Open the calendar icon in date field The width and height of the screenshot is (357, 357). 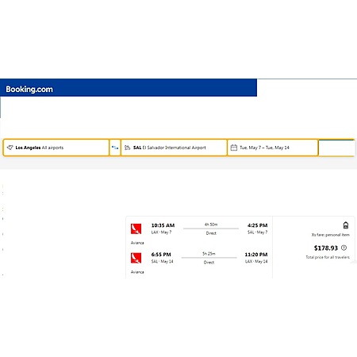pyautogui.click(x=234, y=148)
